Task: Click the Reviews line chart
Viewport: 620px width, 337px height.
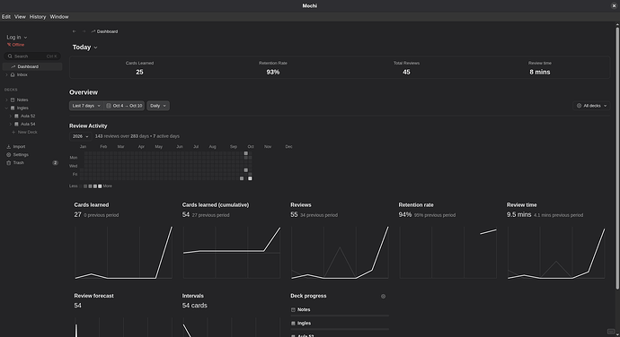Action: click(x=340, y=253)
